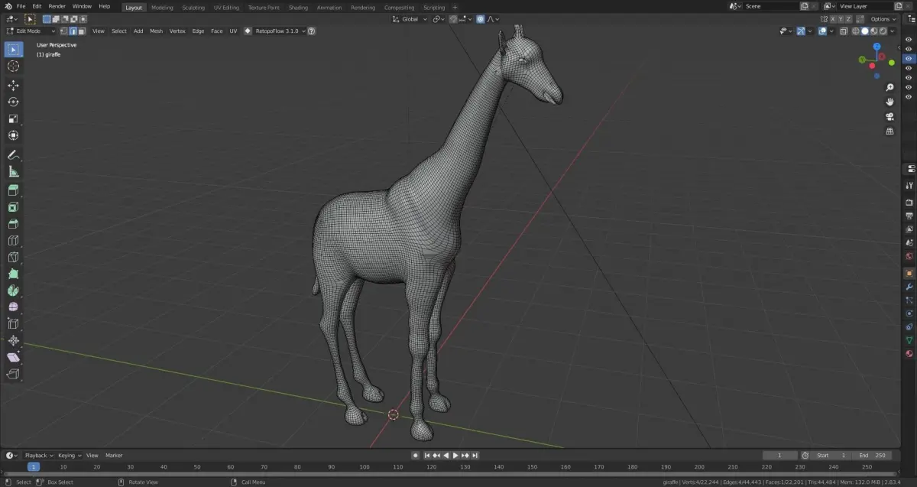This screenshot has width=917, height=487.
Task: Switch perspective/orthographic grid icon
Action: tap(889, 131)
